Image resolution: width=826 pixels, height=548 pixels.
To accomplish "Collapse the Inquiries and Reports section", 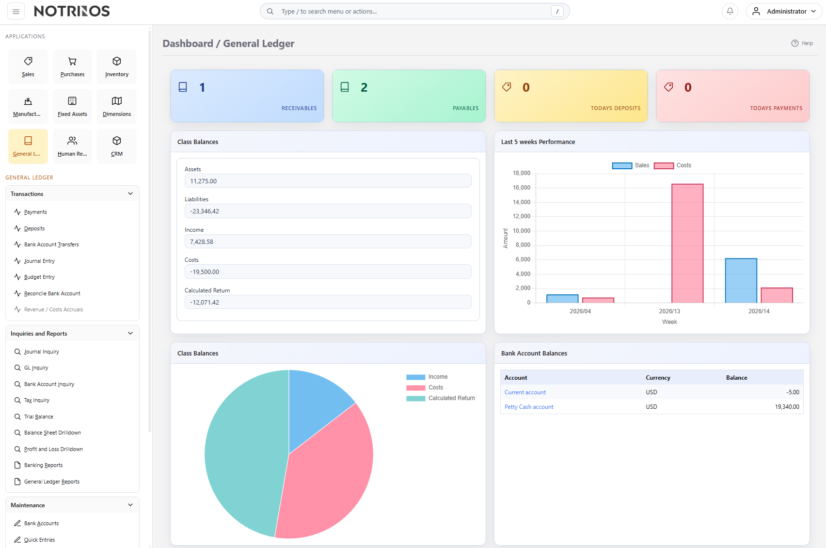I will (x=130, y=334).
